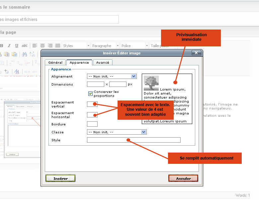Apply strikethrough (ABC) formatting
259x200 pixels.
pyautogui.click(x=25, y=46)
